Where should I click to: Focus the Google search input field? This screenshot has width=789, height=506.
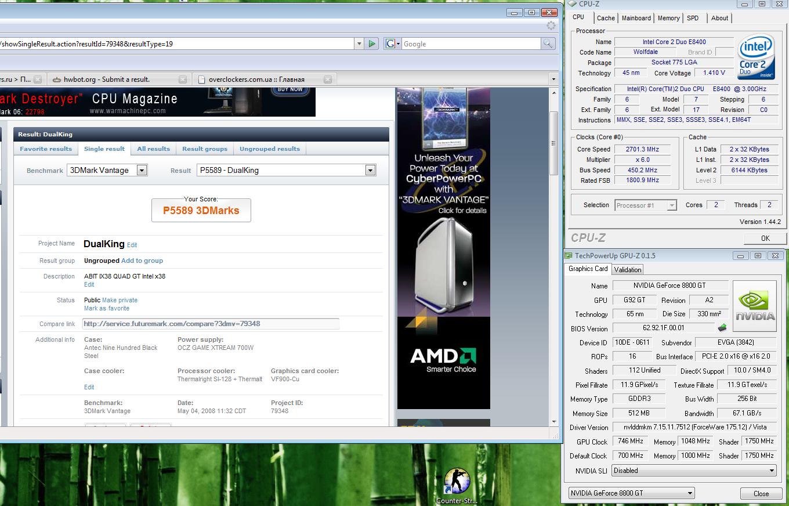point(471,44)
